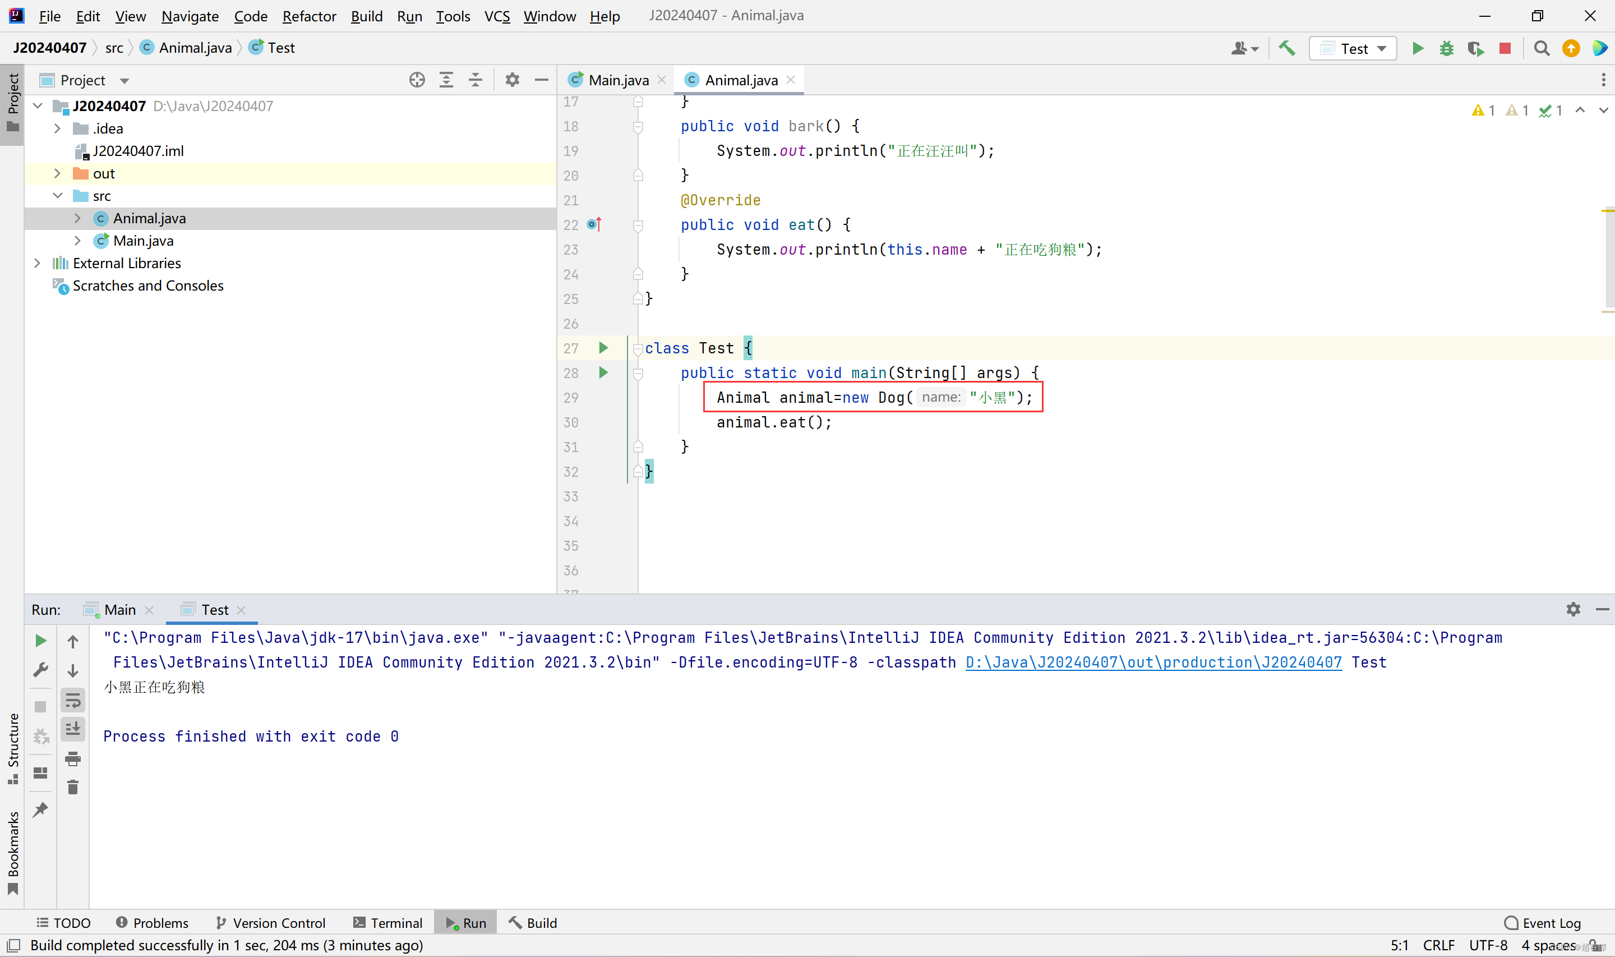The height and width of the screenshot is (957, 1615).
Task: Click the Collapse All icon in Project panel
Action: (x=476, y=80)
